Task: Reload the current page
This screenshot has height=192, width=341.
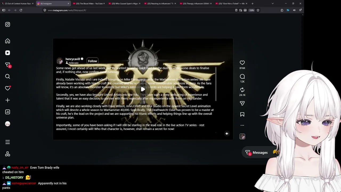Action: point(21,10)
